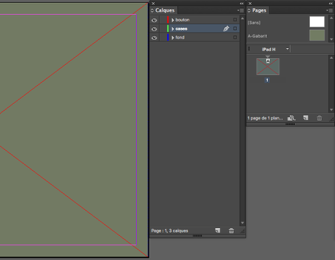Open the Pages panel flyout menu

[330, 10]
